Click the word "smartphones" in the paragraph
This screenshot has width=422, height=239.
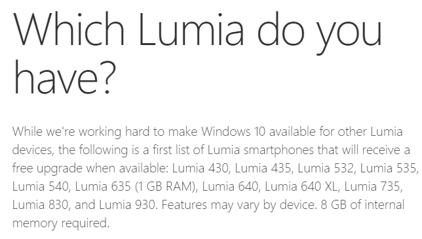pyautogui.click(x=278, y=150)
